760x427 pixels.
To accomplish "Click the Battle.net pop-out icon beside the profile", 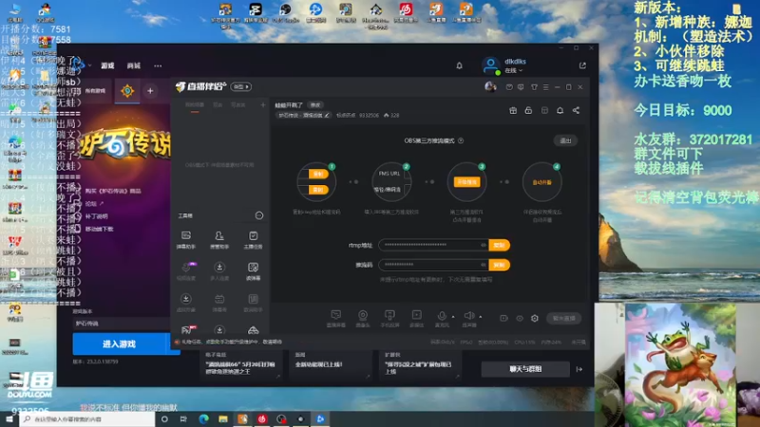I will tap(582, 65).
